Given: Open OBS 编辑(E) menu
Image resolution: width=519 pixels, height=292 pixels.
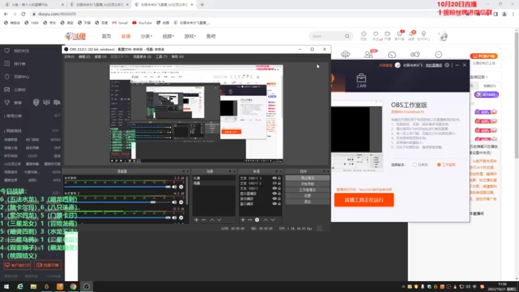Looking at the screenshot, I should 84,57.
